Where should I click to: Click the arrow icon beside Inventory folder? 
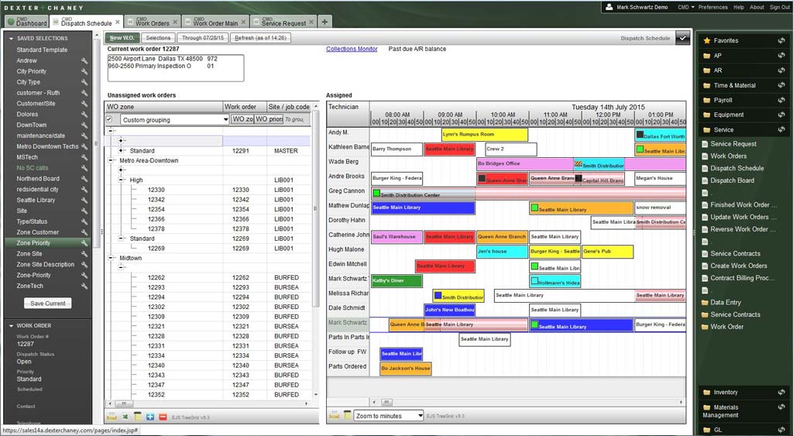click(781, 393)
